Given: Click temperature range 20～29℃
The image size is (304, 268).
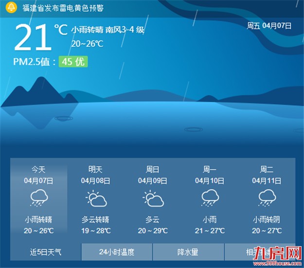Looking at the screenshot, I should [153, 231].
